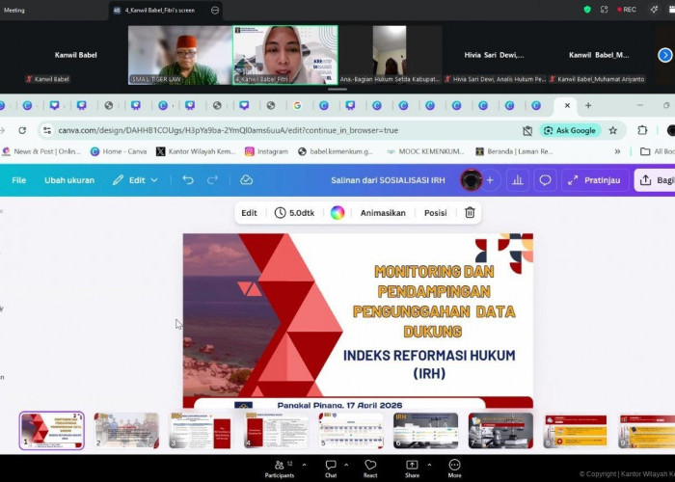The width and height of the screenshot is (675, 482).
Task: Open a new browser tab
Action: point(588,105)
